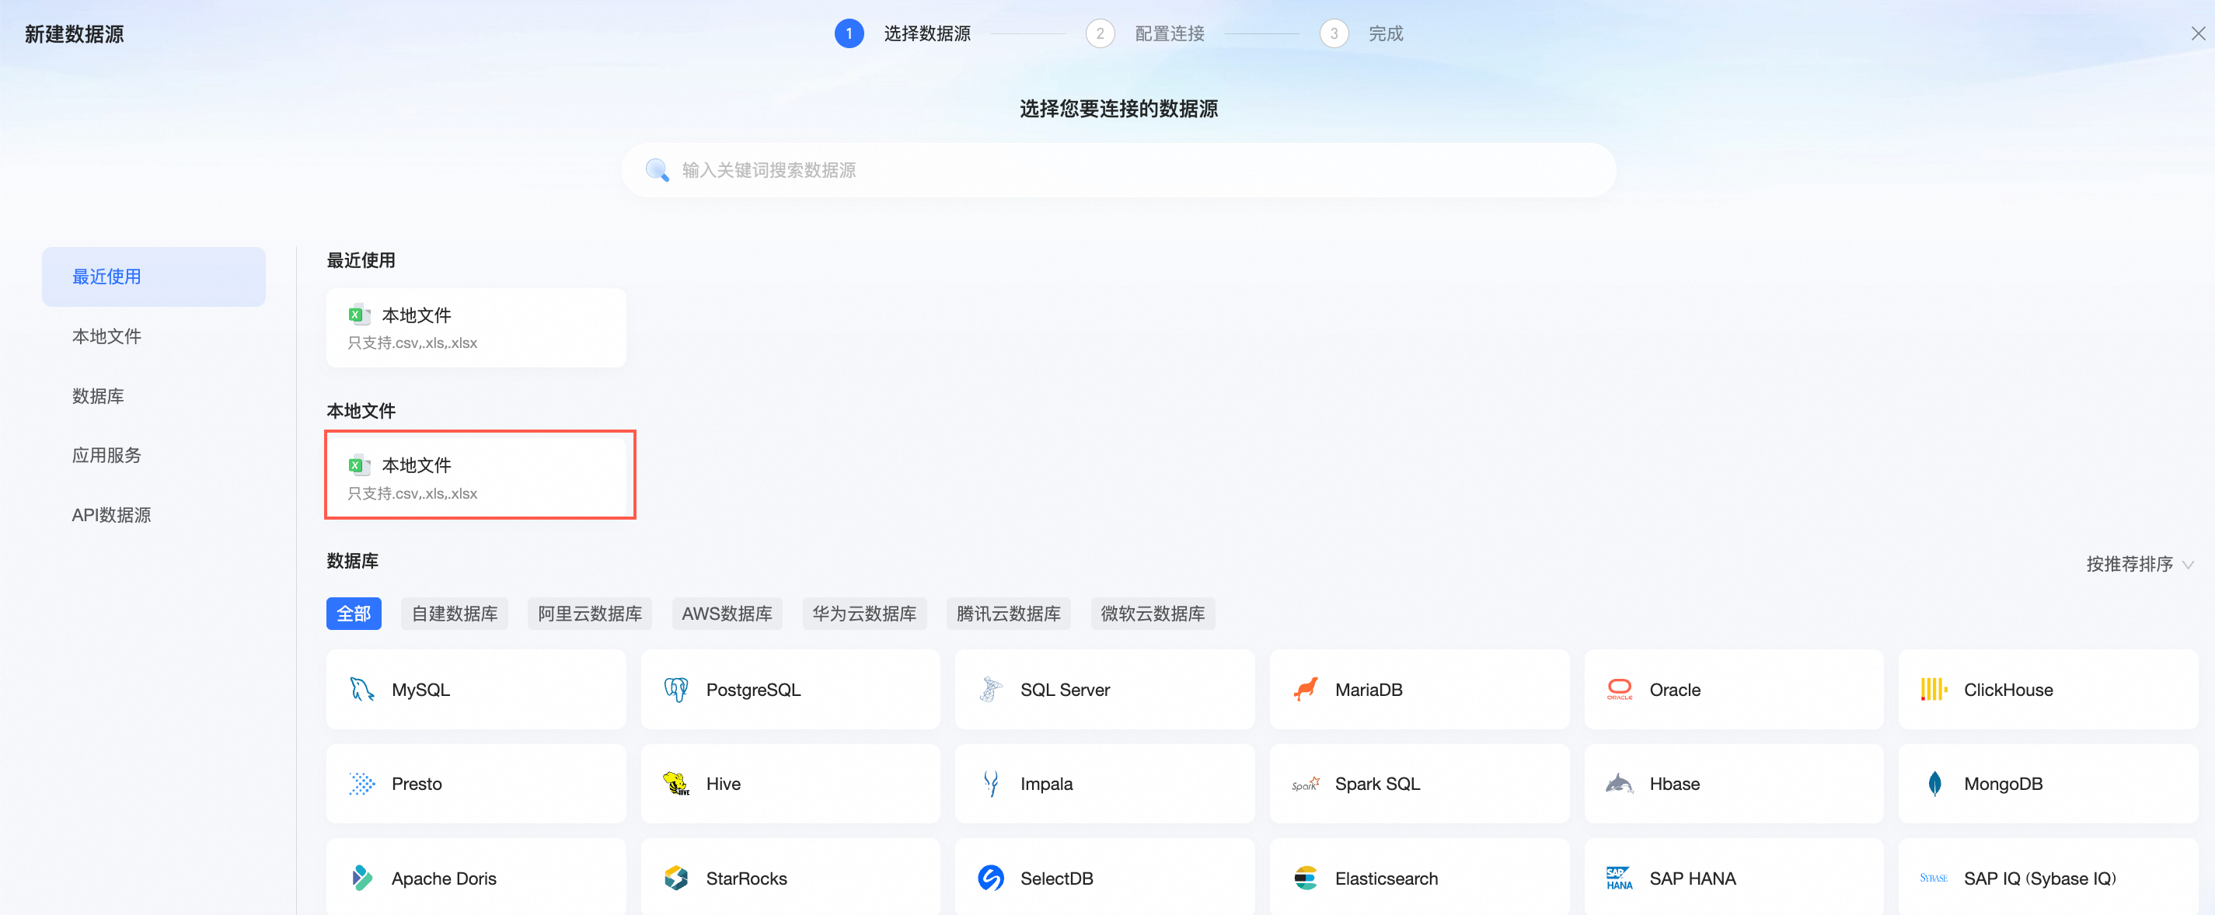2215x915 pixels.
Task: Click the SAP HANA logo icon
Action: (1619, 878)
